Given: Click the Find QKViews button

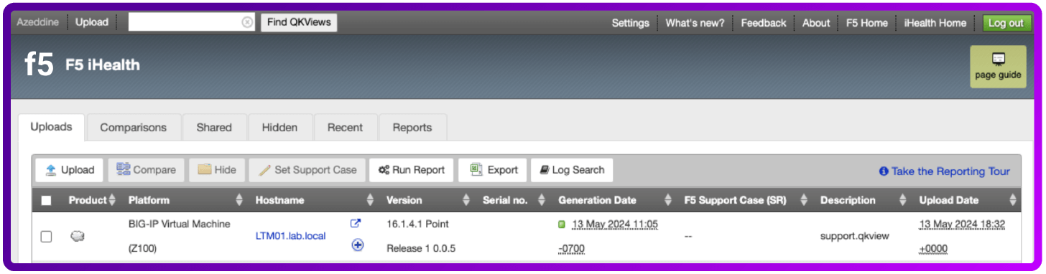Looking at the screenshot, I should coord(299,22).
